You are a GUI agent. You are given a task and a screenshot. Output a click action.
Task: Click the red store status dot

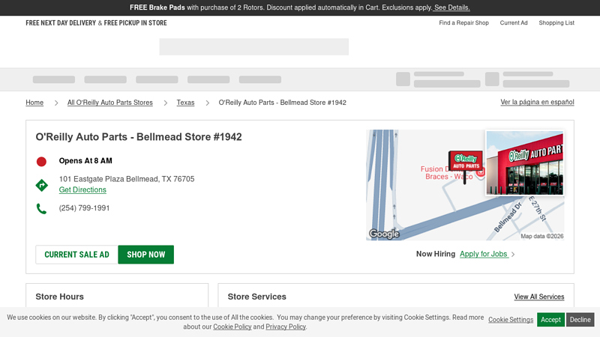pyautogui.click(x=41, y=161)
